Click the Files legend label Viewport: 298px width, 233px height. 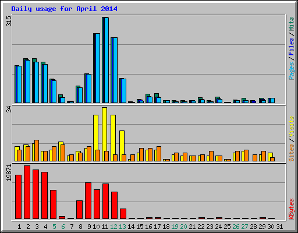click(x=291, y=46)
